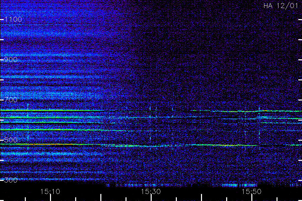The width and height of the screenshot is (302, 201).
Task: Click the 700 frequency axis label
Action: pyautogui.click(x=11, y=100)
